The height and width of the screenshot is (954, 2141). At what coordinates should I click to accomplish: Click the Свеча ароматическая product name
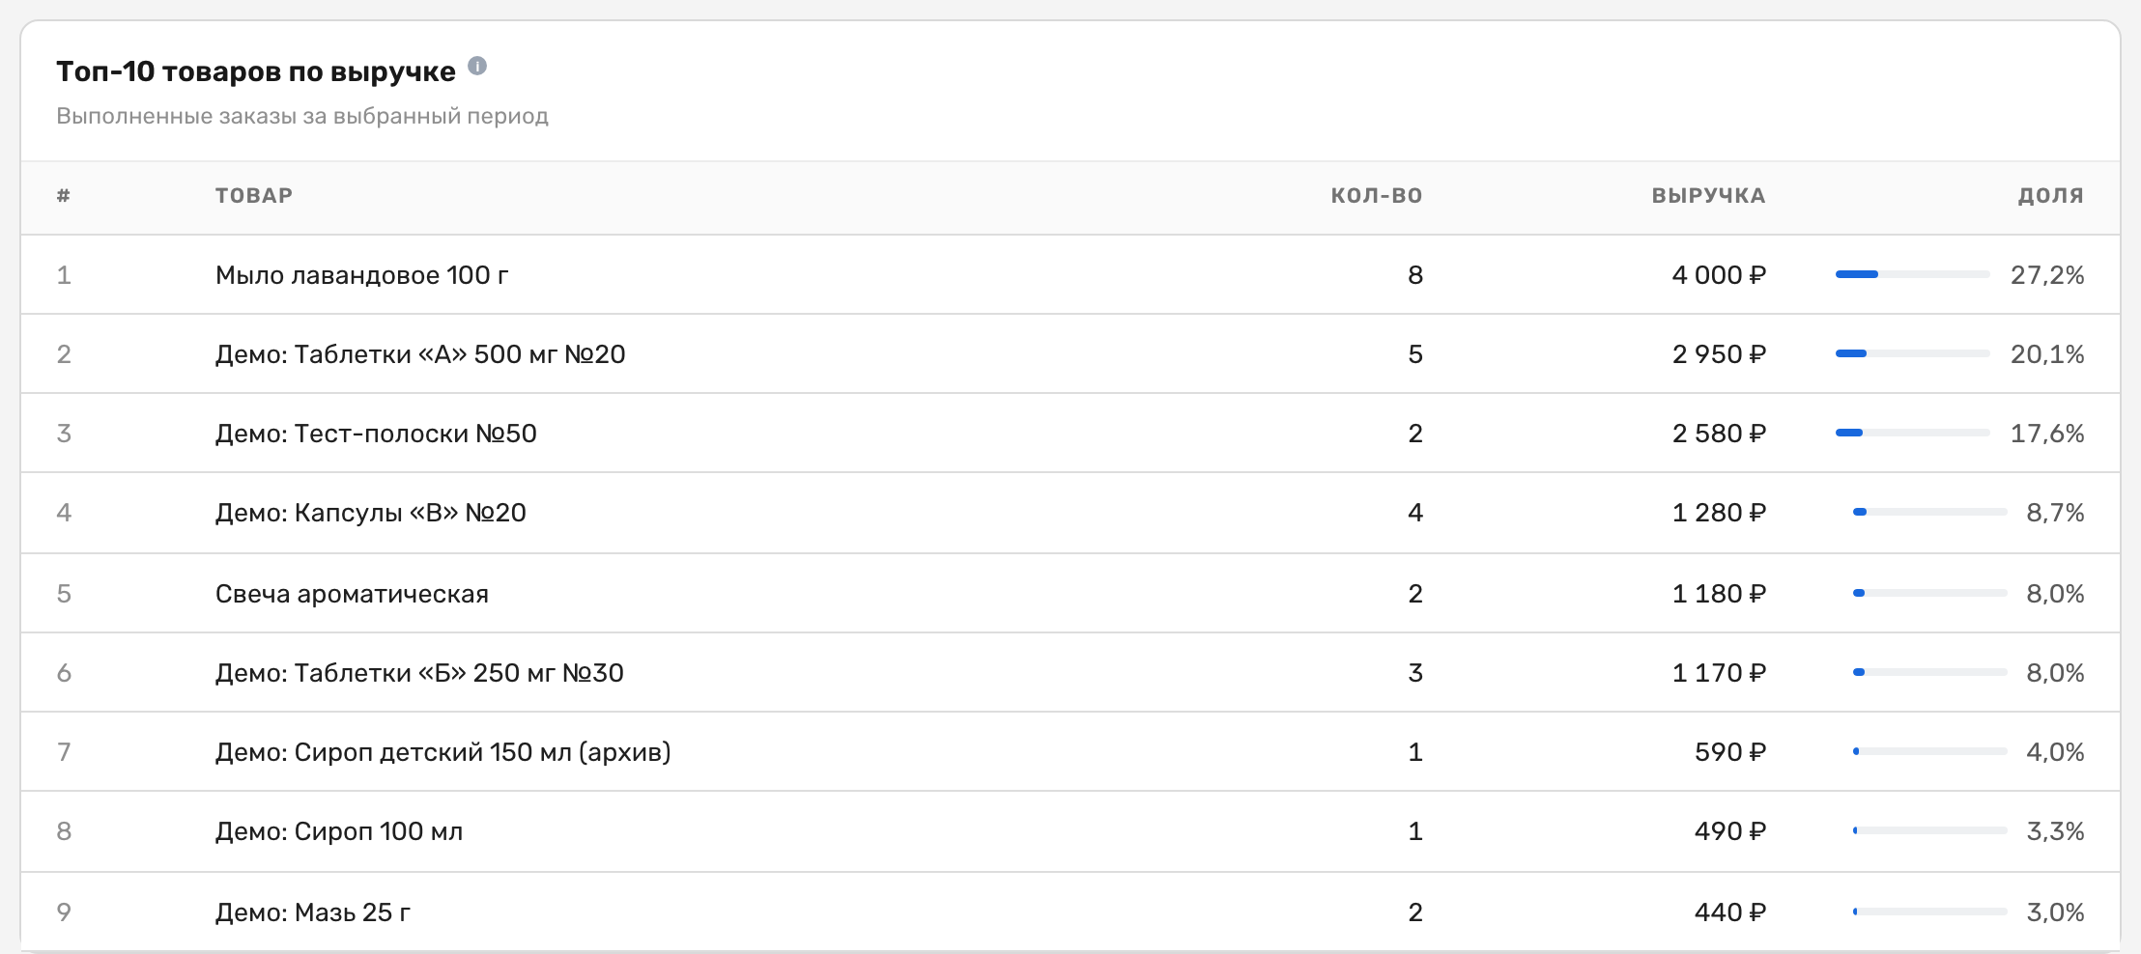click(352, 594)
